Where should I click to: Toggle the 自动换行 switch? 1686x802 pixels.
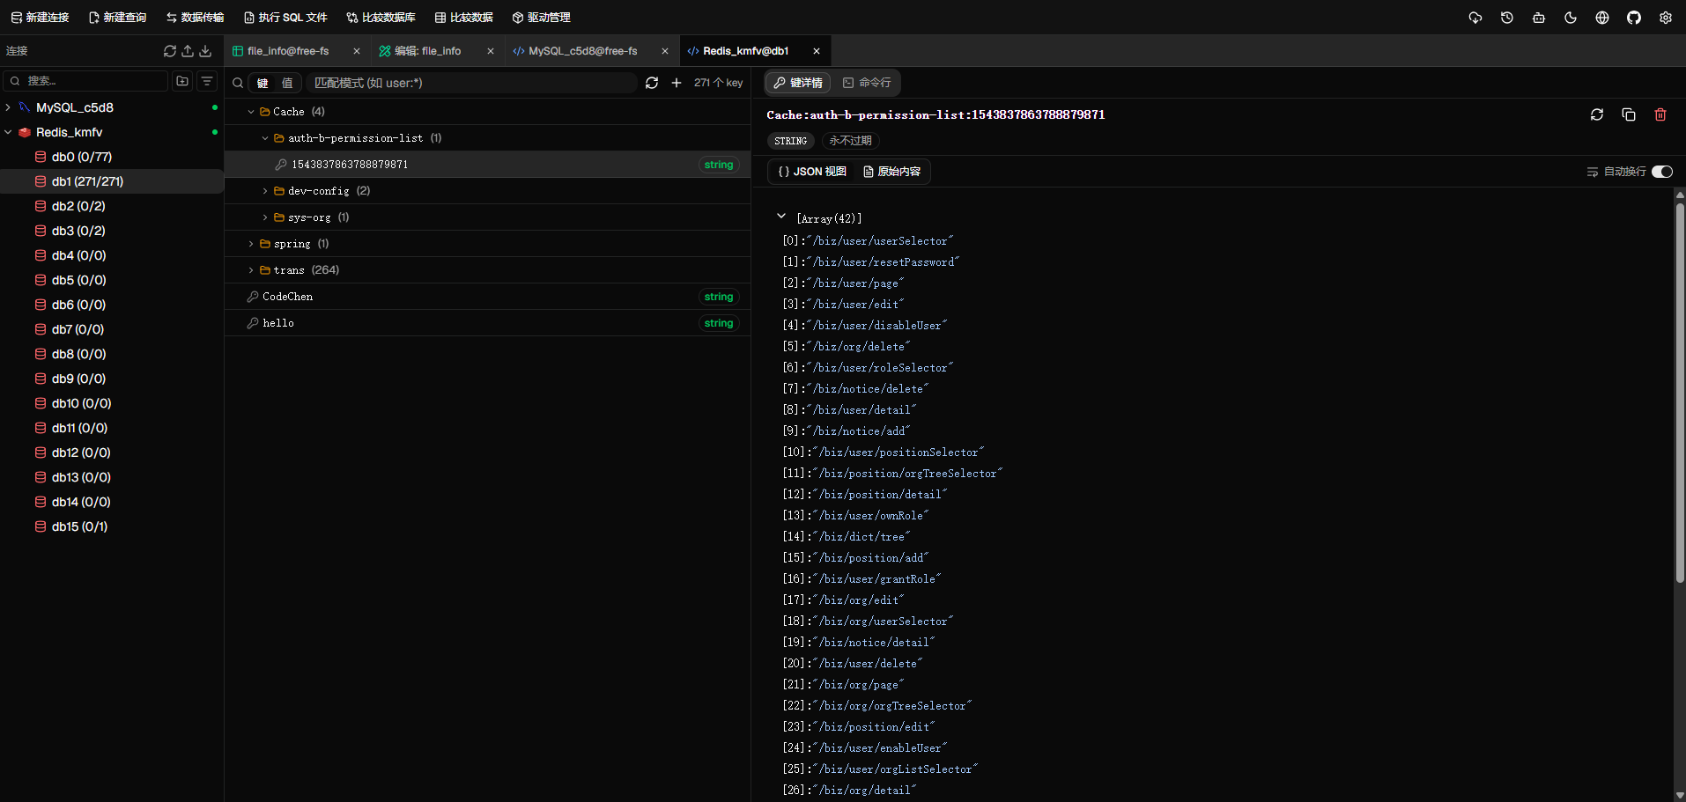click(x=1662, y=172)
